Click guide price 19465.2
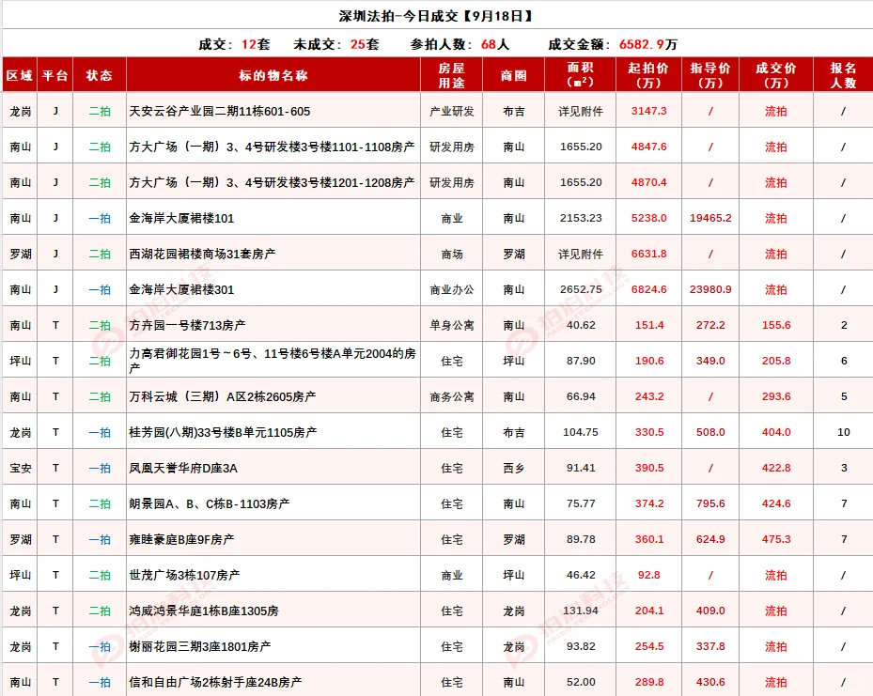This screenshot has width=873, height=696. (x=710, y=218)
